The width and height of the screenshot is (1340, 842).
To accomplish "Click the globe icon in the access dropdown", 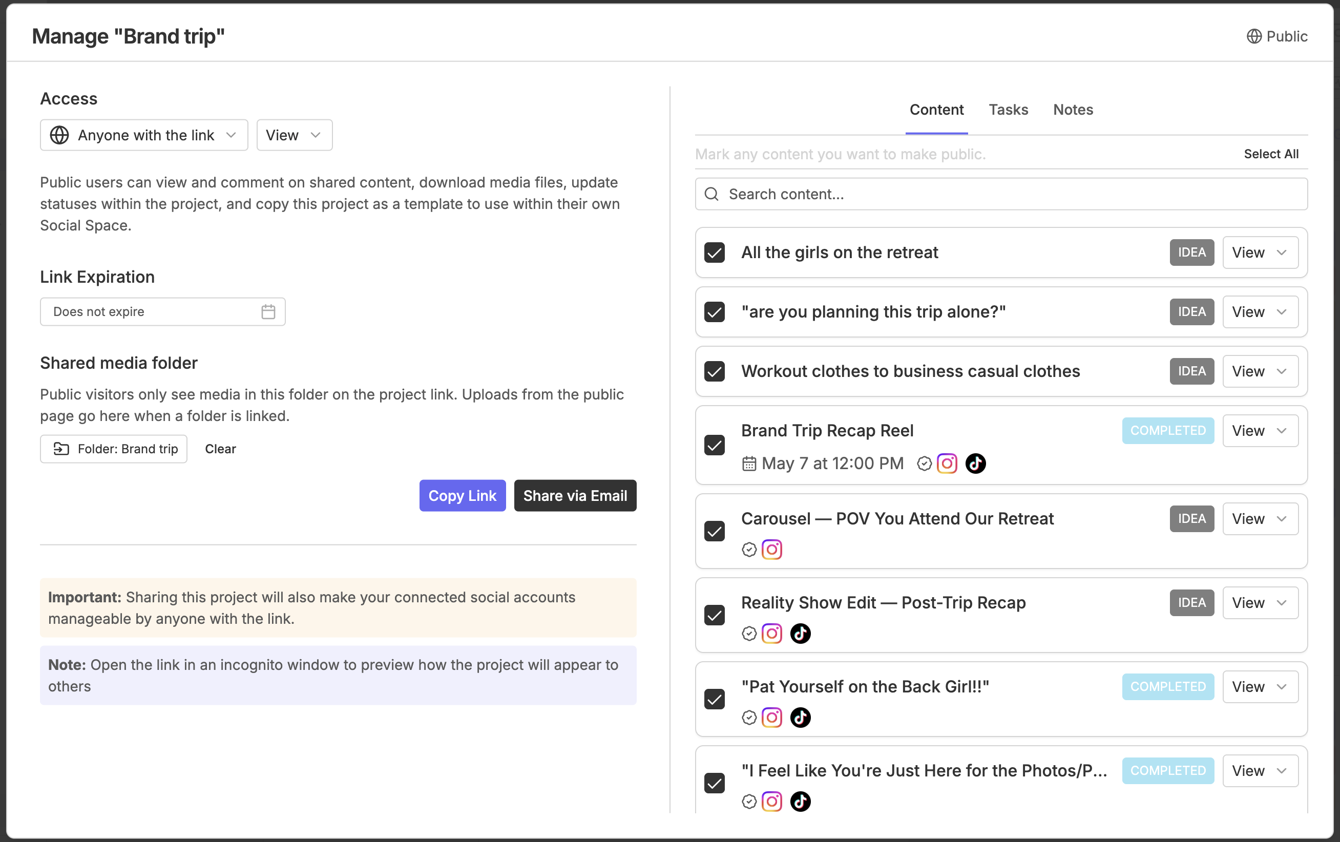I will (59, 135).
